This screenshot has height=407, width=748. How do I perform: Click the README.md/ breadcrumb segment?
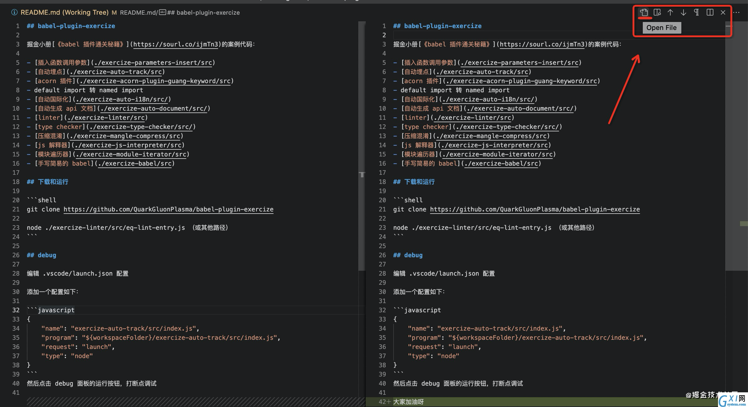pos(139,13)
